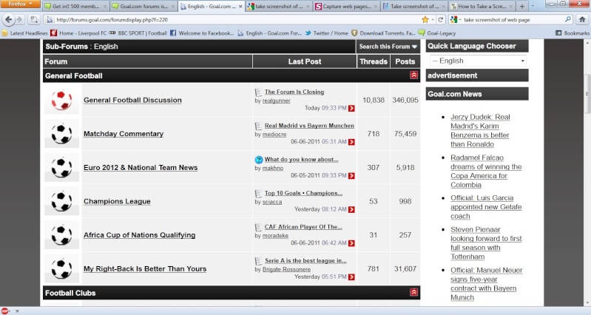Sort by the Threads column header
The height and width of the screenshot is (315, 591).
tap(373, 61)
